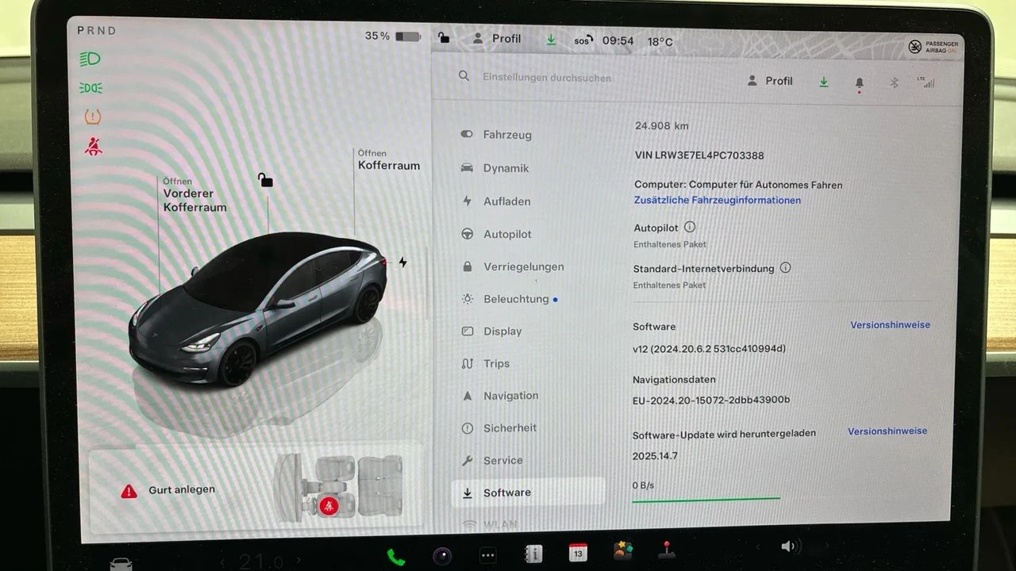Image resolution: width=1016 pixels, height=571 pixels.
Task: Open Bluetooth settings icon
Action: (893, 82)
